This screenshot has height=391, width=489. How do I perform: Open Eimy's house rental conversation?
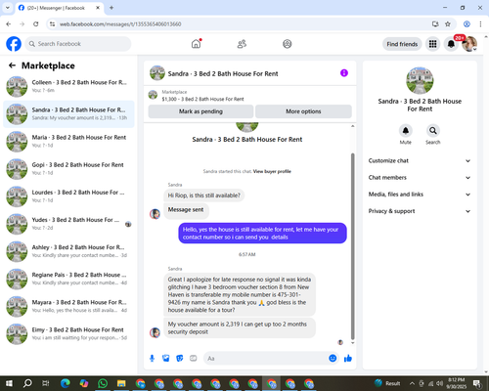(x=68, y=333)
